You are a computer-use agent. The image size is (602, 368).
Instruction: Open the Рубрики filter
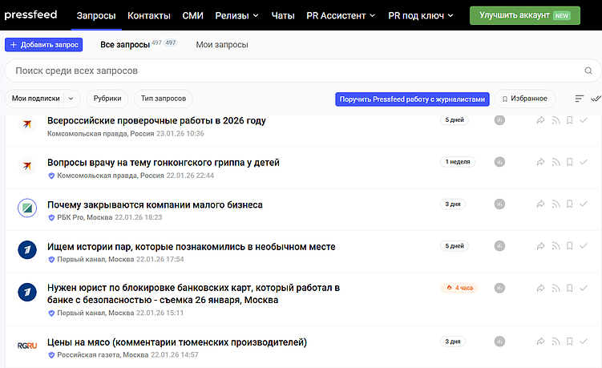tap(107, 99)
